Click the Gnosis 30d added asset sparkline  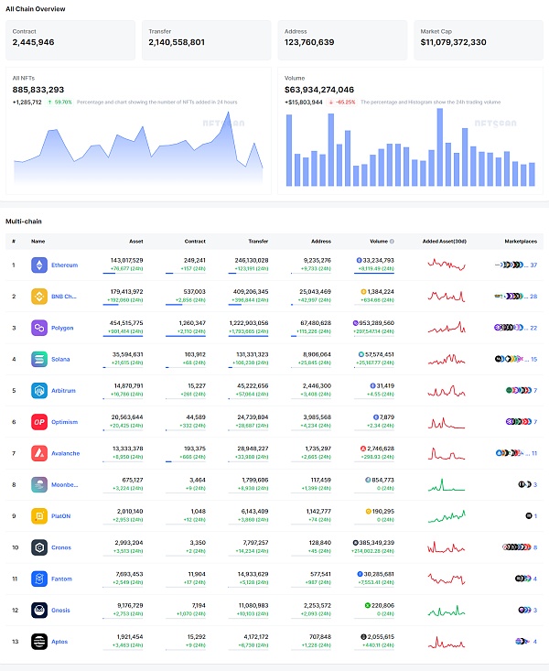[x=447, y=611]
